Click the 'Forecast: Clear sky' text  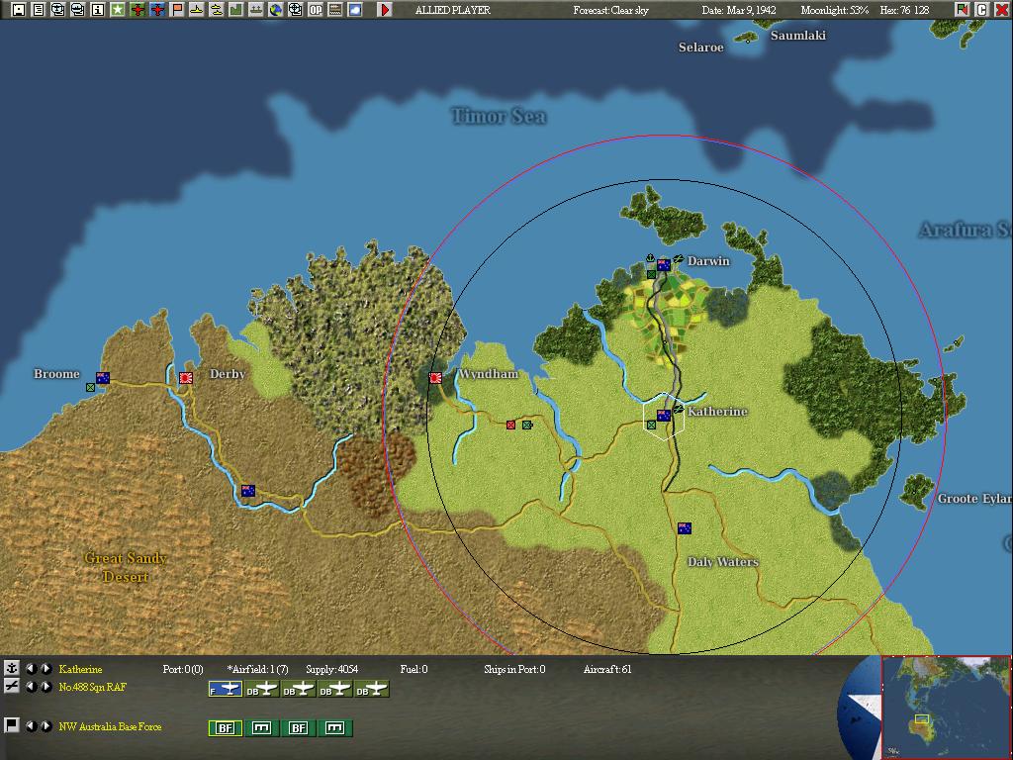(610, 10)
